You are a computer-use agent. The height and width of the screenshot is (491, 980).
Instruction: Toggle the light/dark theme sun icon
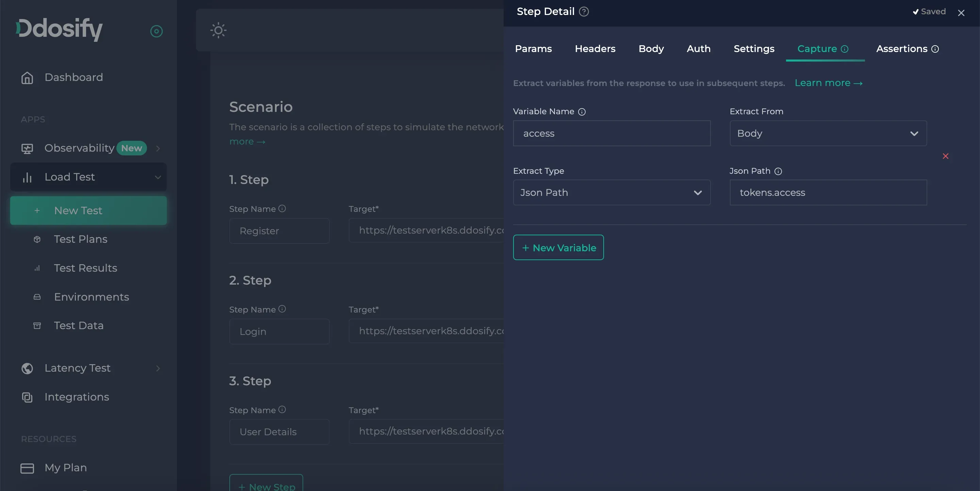point(218,30)
